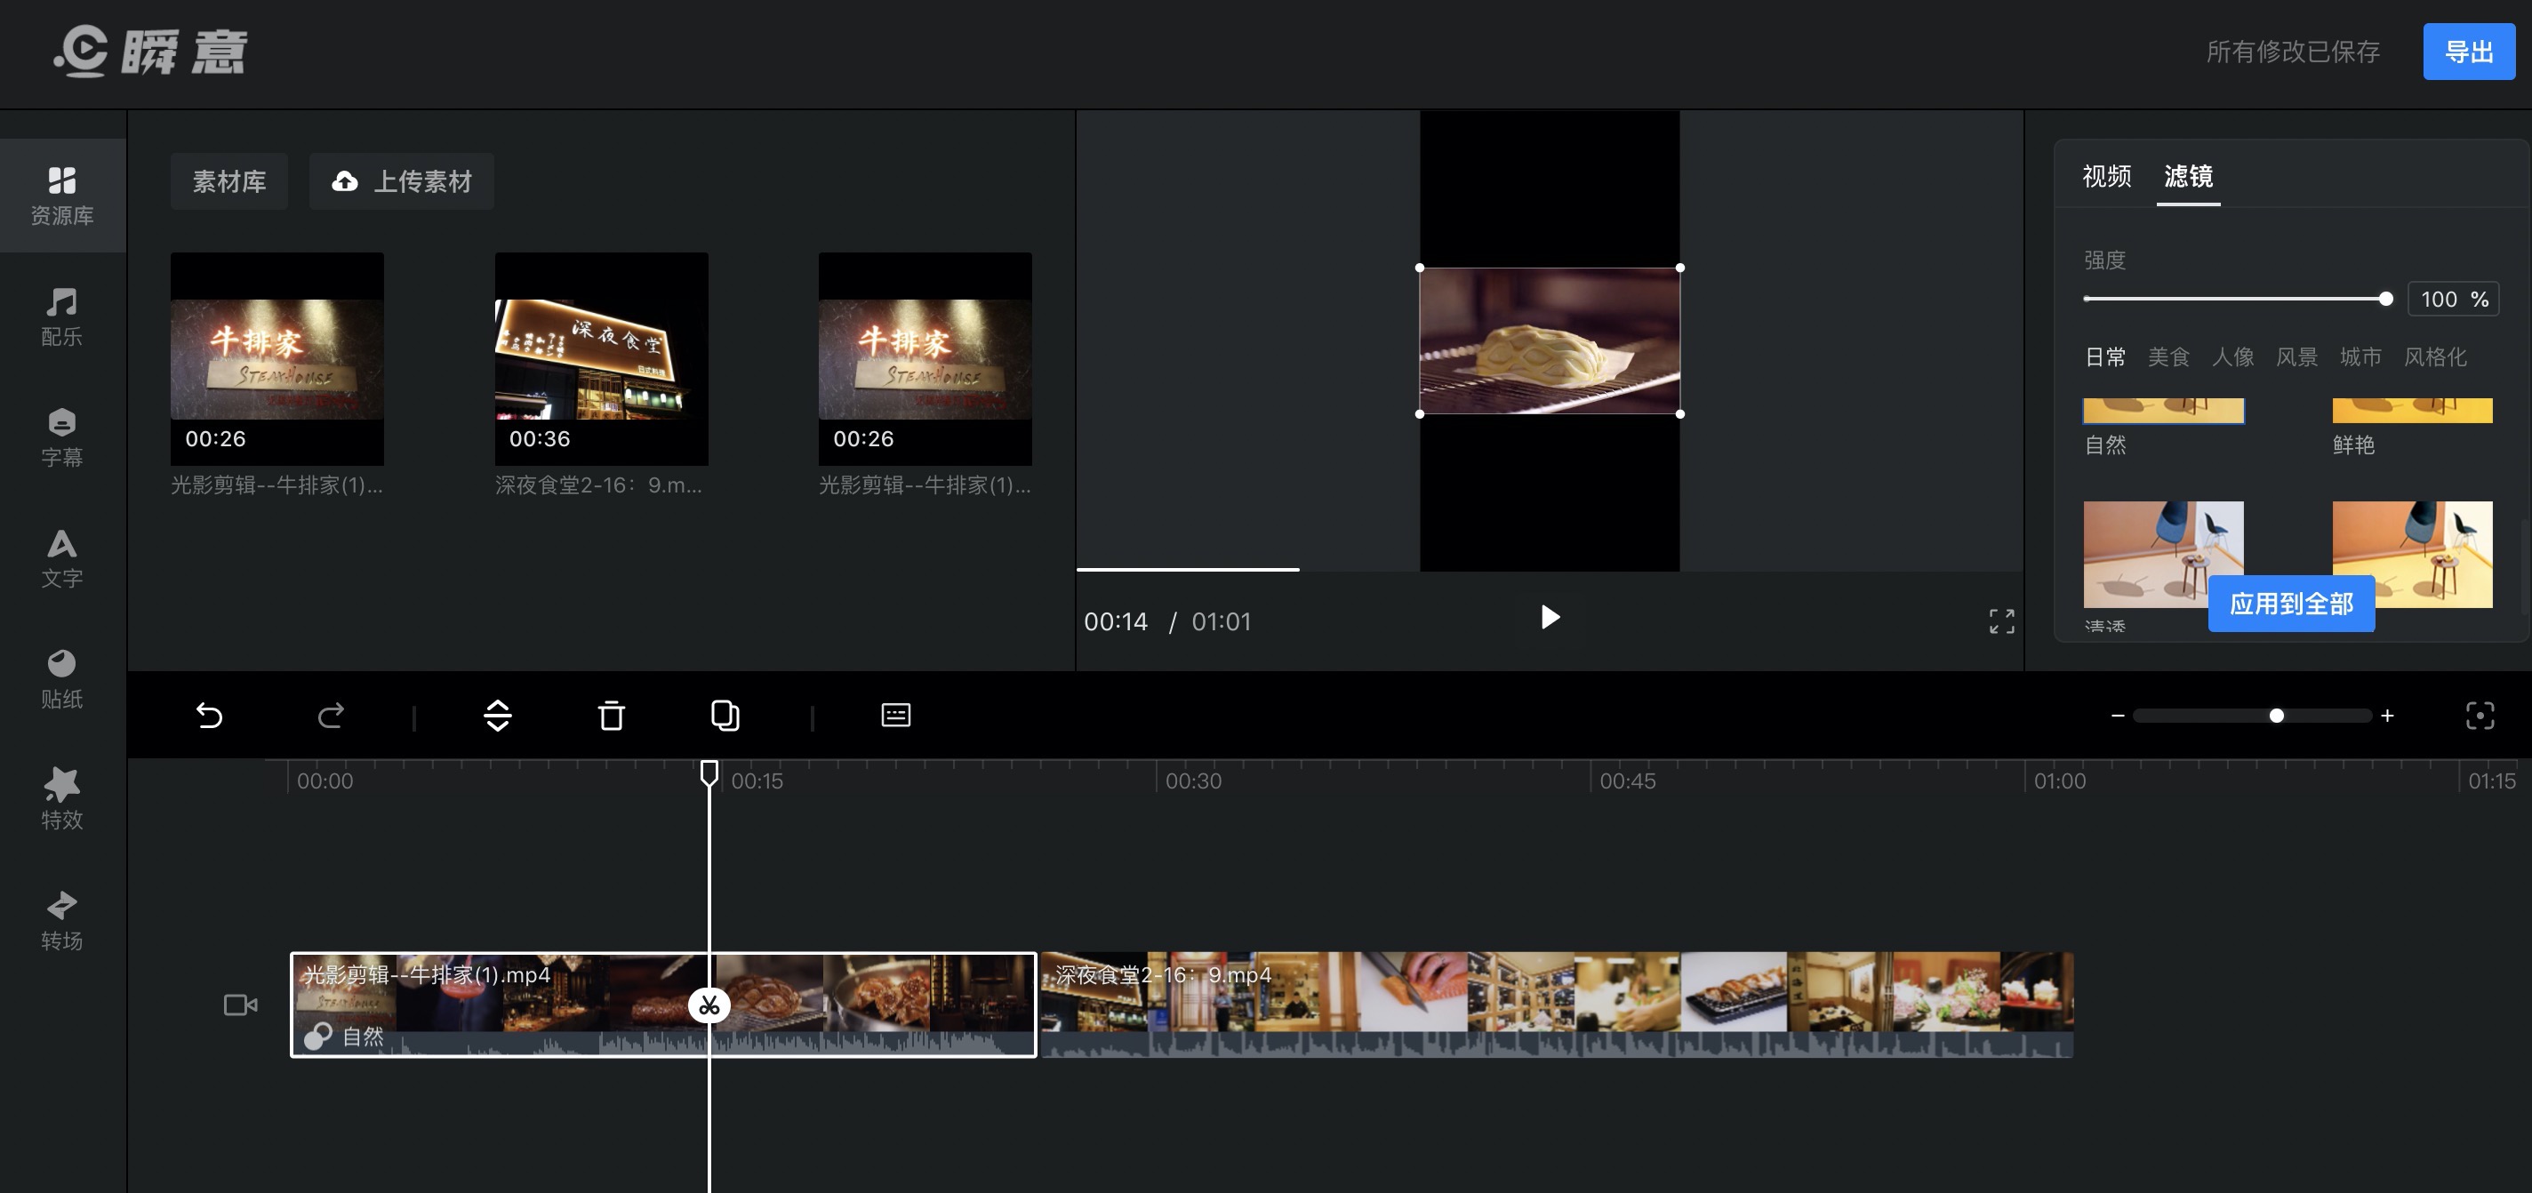Viewport: 2532px width, 1193px height.
Task: Switch to the 视频 properties tab
Action: coord(2106,177)
